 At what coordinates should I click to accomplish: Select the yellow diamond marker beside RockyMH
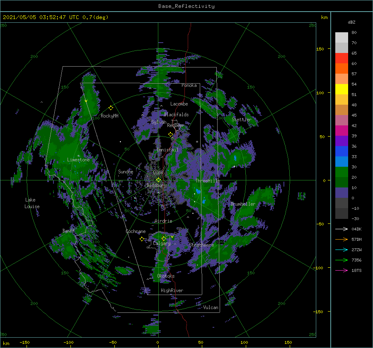pos(111,108)
